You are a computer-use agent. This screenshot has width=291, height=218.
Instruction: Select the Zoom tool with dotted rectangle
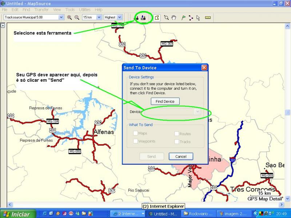166,17
